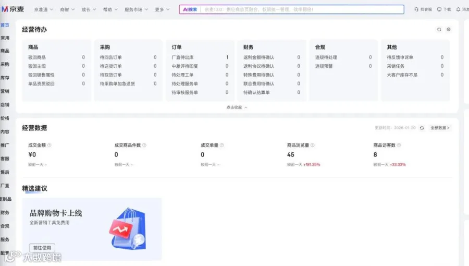Open 售后 in the left sidebar

5,172
